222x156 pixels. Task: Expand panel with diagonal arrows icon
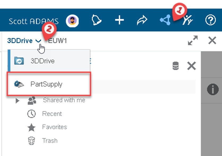click(193, 41)
